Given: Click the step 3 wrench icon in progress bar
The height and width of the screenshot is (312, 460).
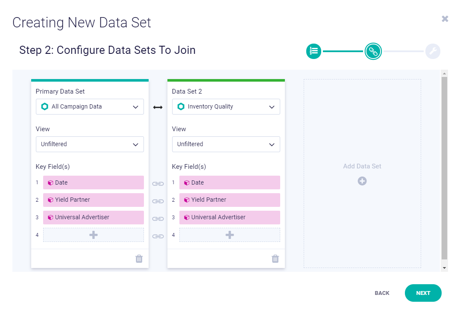Looking at the screenshot, I should pos(433,51).
